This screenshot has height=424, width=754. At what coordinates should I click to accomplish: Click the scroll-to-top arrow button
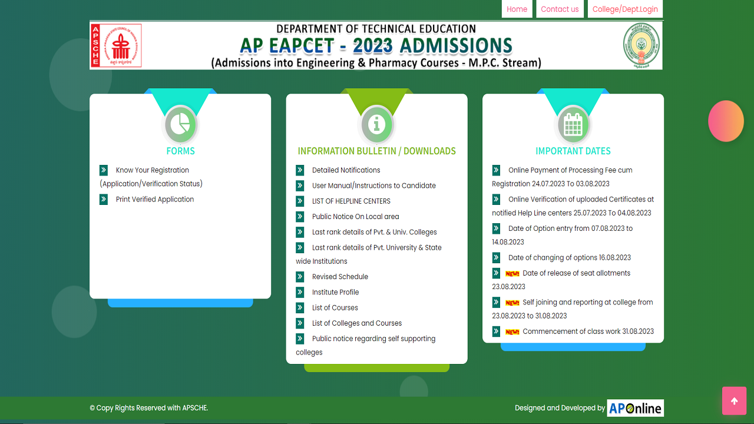(735, 401)
